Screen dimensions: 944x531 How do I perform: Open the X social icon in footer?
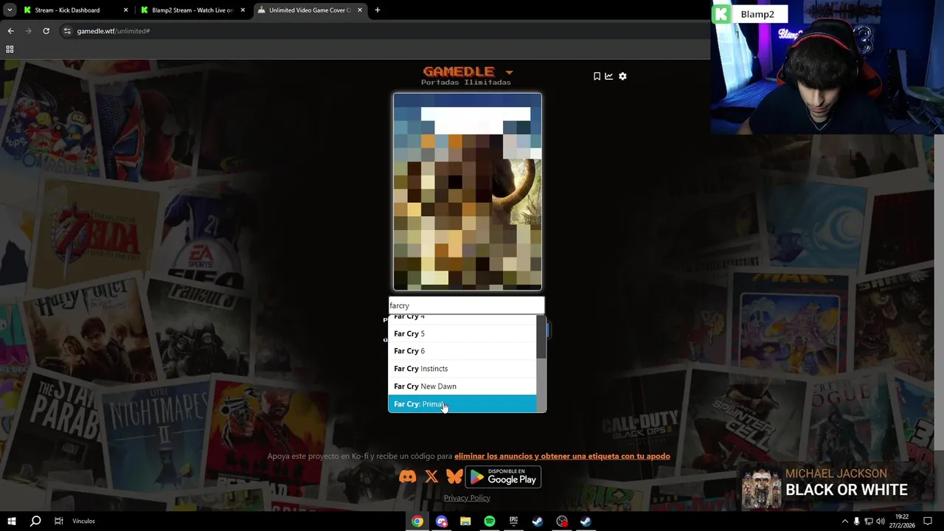[x=431, y=477]
